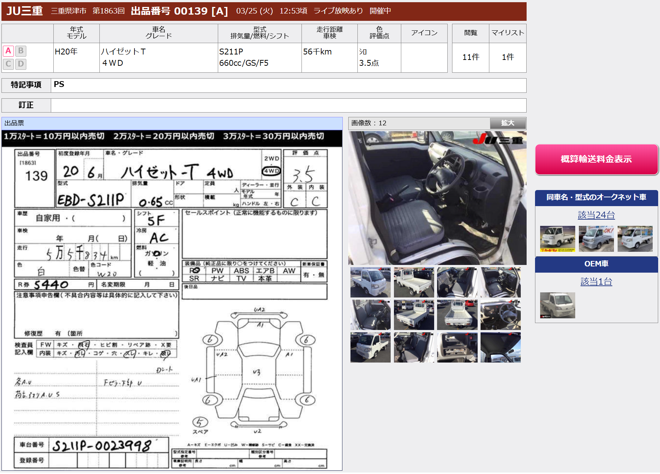Click the H20年 model year cell

tap(76, 57)
